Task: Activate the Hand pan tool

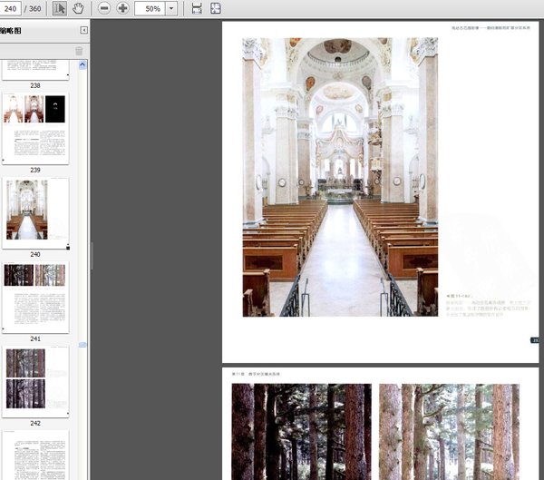Action: (78, 8)
